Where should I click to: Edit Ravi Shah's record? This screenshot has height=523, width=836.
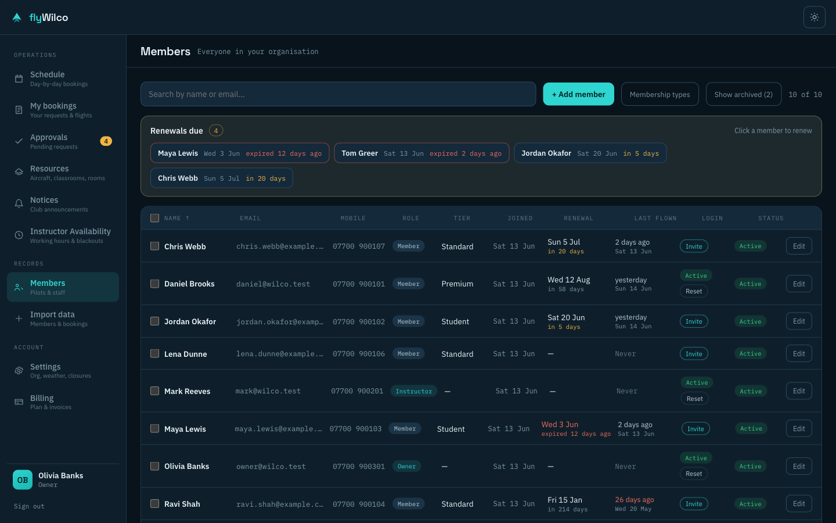[799, 504]
